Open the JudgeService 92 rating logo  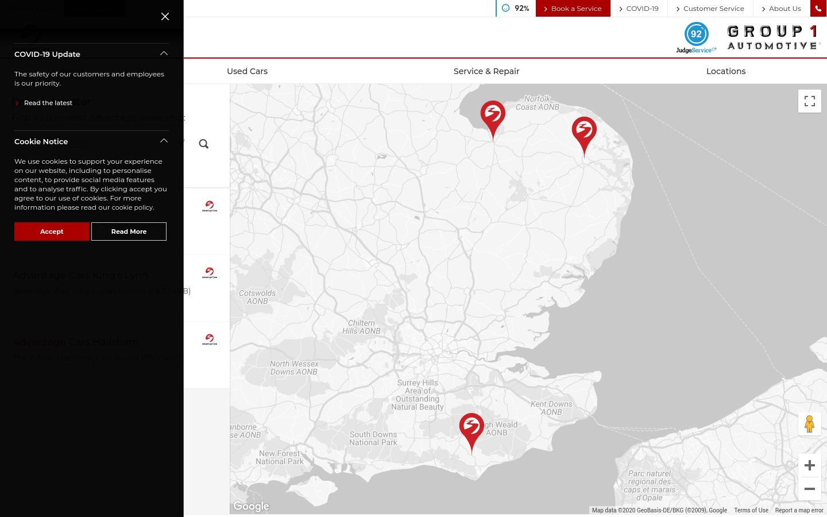pyautogui.click(x=696, y=38)
